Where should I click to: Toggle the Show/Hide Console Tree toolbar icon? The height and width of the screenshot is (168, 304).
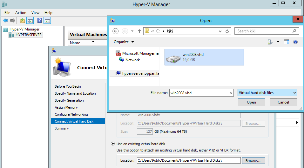point(30,20)
